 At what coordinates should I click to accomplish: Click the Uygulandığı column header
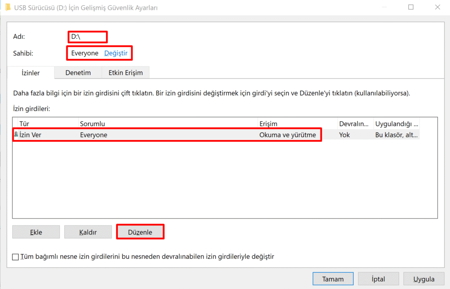point(396,124)
